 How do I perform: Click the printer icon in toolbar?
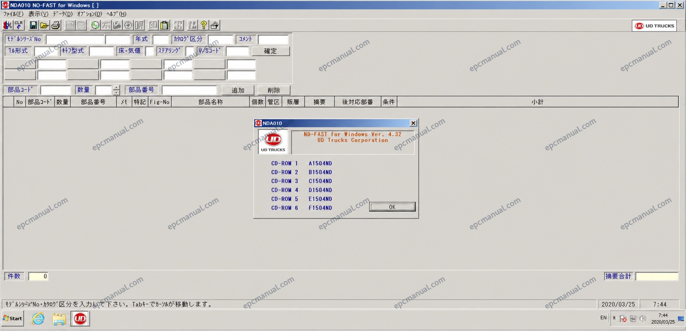pos(55,25)
